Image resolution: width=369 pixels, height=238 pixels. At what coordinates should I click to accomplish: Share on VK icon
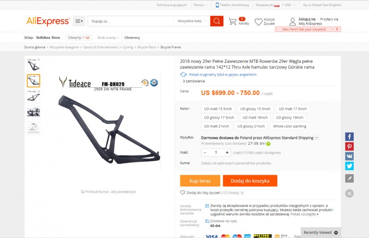coord(349,156)
